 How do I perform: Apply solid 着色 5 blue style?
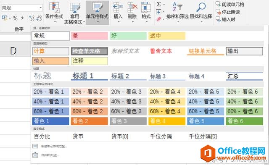point(206,121)
